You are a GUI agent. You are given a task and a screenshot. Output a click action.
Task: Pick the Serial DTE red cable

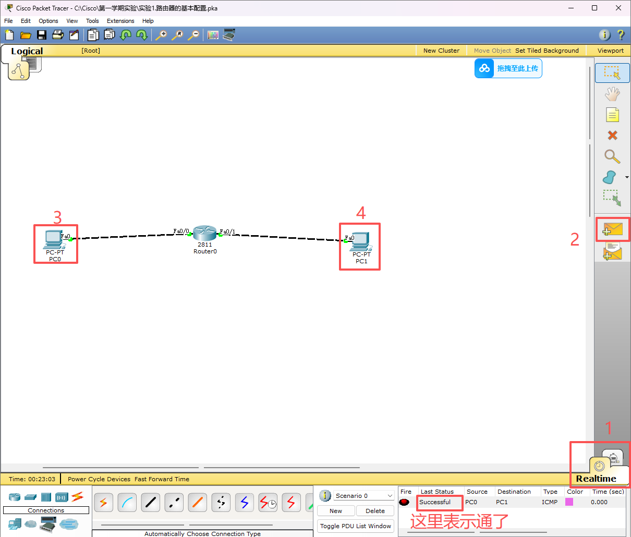[x=292, y=503]
